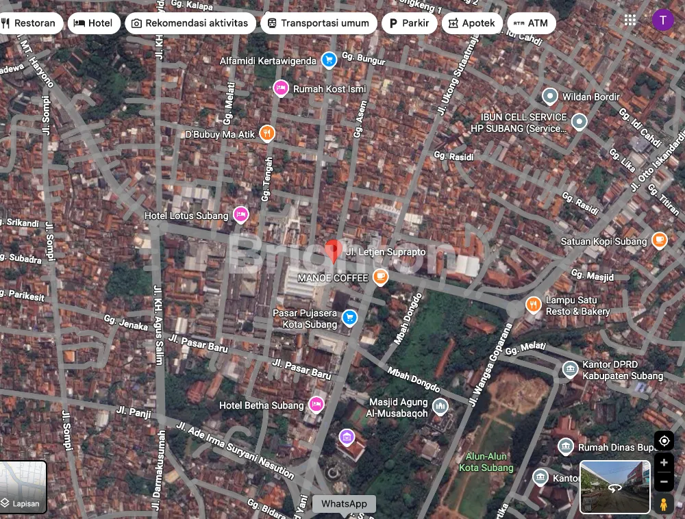Filter map by Hotel

pyautogui.click(x=93, y=23)
